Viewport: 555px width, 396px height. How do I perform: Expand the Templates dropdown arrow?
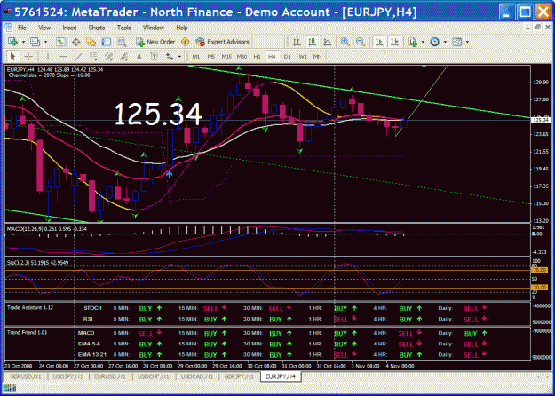tap(467, 42)
